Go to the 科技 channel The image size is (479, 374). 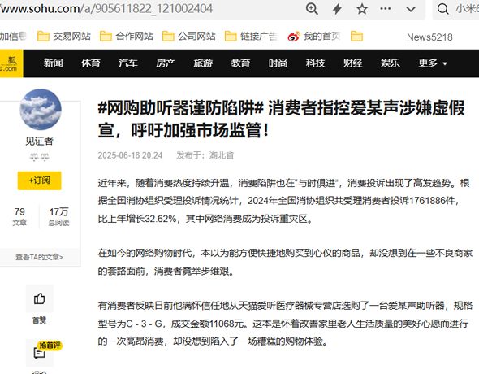(x=315, y=63)
